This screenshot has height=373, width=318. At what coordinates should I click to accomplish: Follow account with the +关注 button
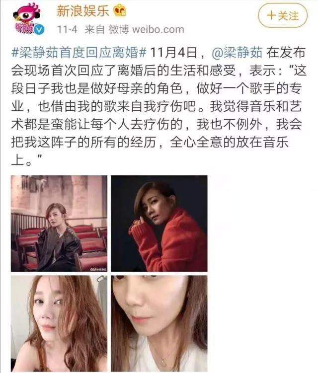pyautogui.click(x=283, y=16)
